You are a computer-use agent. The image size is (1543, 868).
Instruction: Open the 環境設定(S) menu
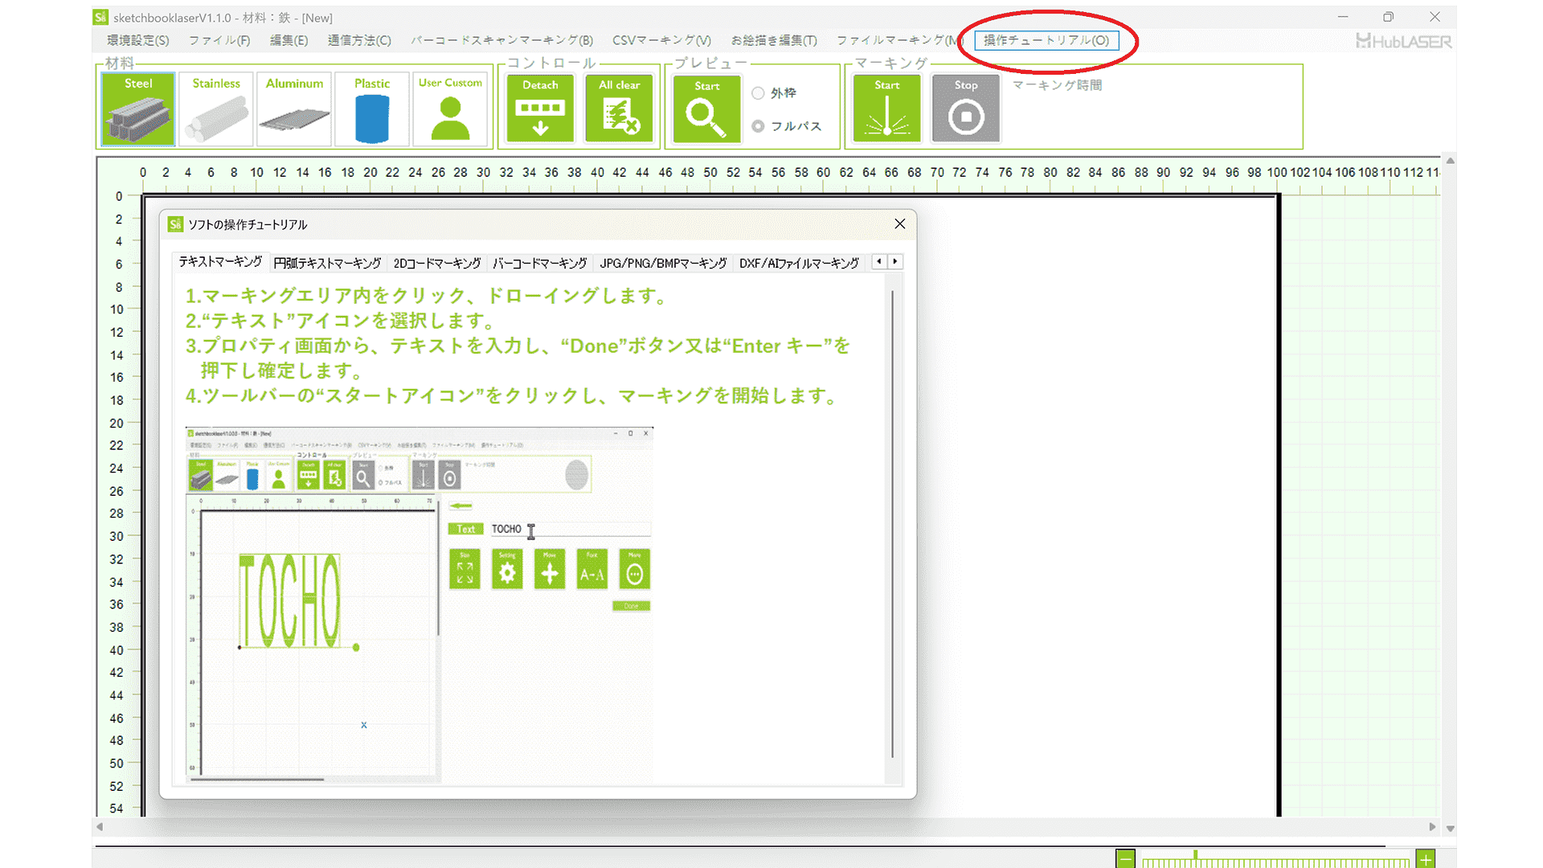pos(138,40)
